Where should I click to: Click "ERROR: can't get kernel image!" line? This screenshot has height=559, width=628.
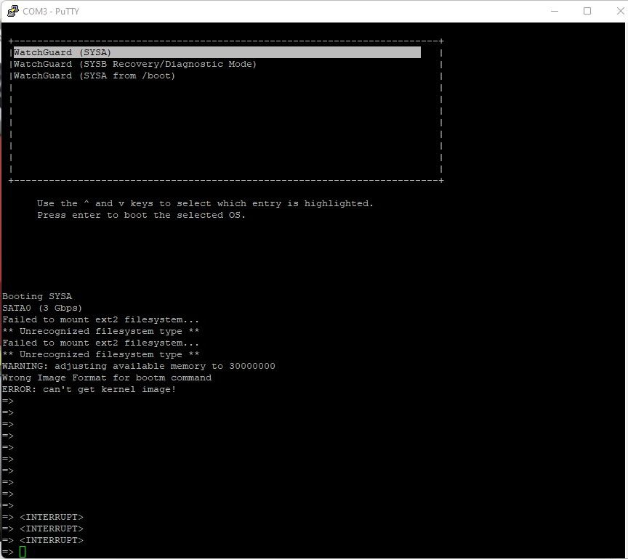[89, 389]
